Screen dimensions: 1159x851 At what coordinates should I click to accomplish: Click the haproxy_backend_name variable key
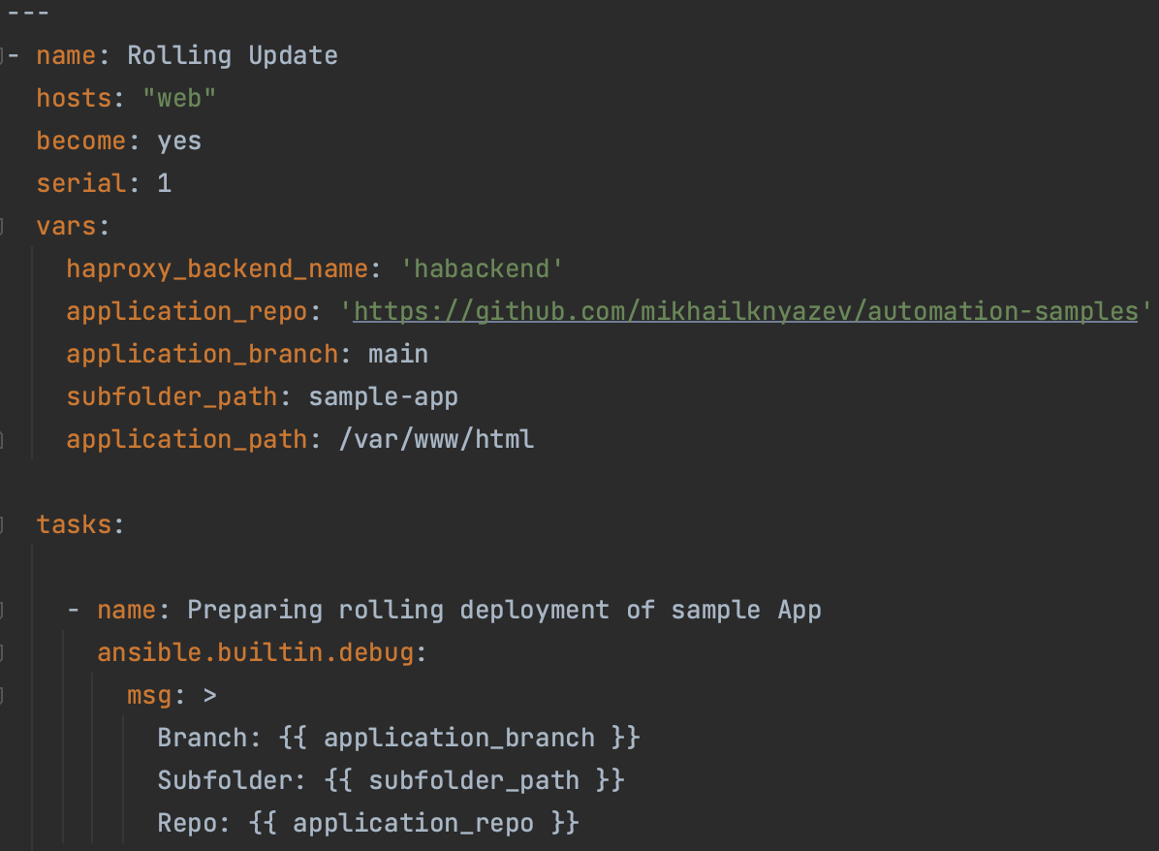click(x=217, y=268)
